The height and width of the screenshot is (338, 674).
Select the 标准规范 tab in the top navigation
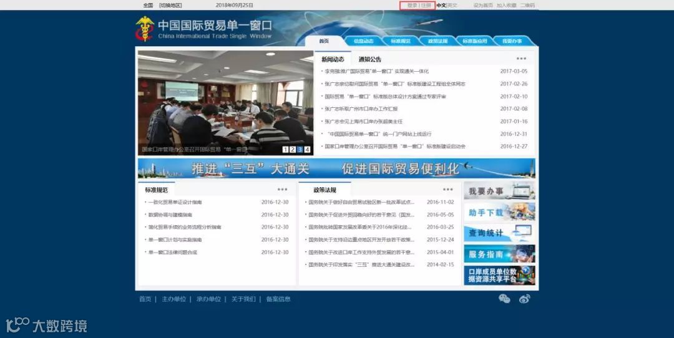pos(401,41)
